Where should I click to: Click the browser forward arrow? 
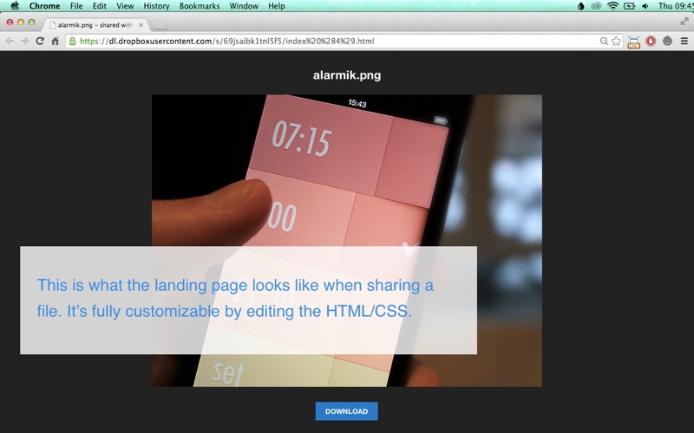pos(24,41)
